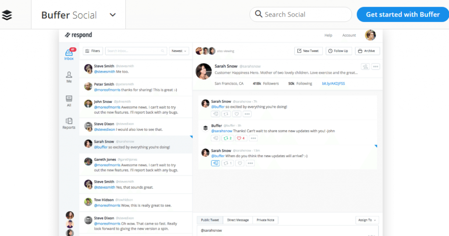The width and height of the screenshot is (449, 236).
Task: Like the 'so excited by everything' tweet
Action: (236, 114)
